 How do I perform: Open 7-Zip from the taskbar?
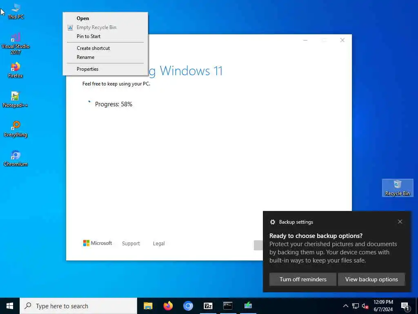point(208,306)
